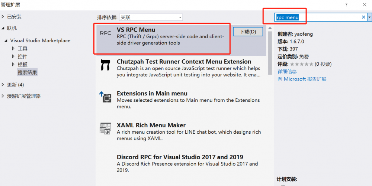
Task: Select Chutzpah Test Runner Context Menu Extension
Action: (x=184, y=62)
